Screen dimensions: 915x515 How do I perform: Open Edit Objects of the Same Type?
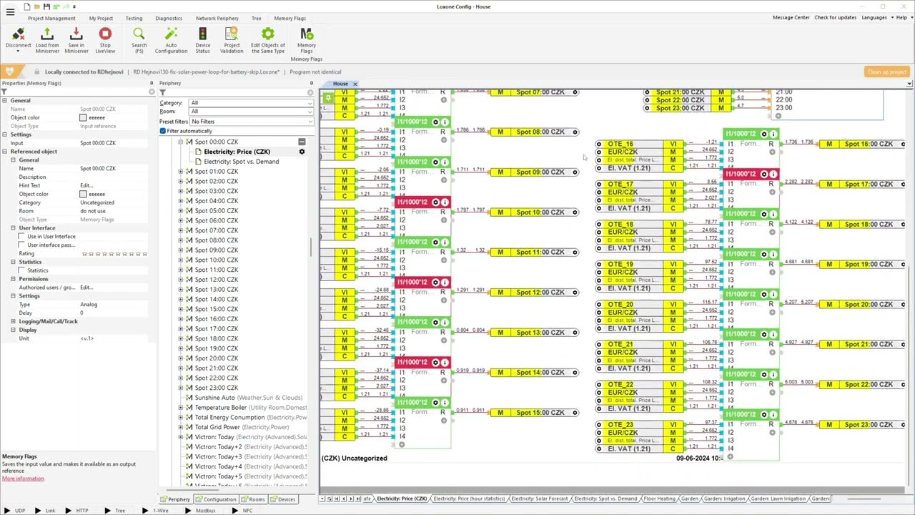click(x=268, y=34)
